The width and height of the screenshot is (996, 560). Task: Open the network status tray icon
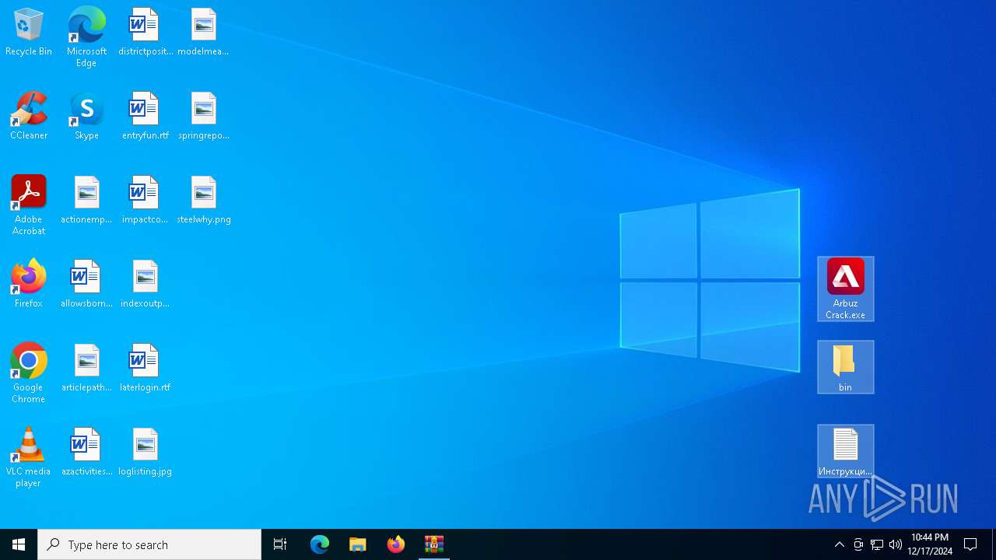coord(877,544)
